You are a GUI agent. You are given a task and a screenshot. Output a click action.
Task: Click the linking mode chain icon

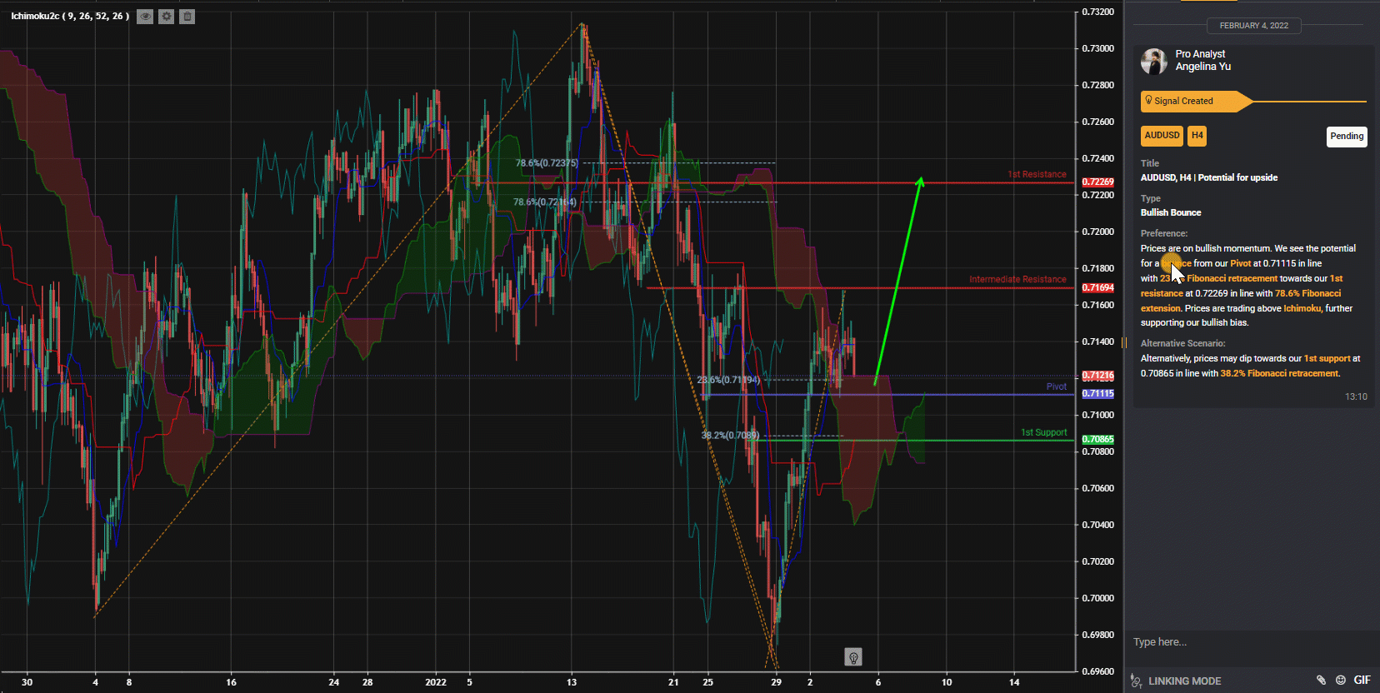click(1136, 681)
